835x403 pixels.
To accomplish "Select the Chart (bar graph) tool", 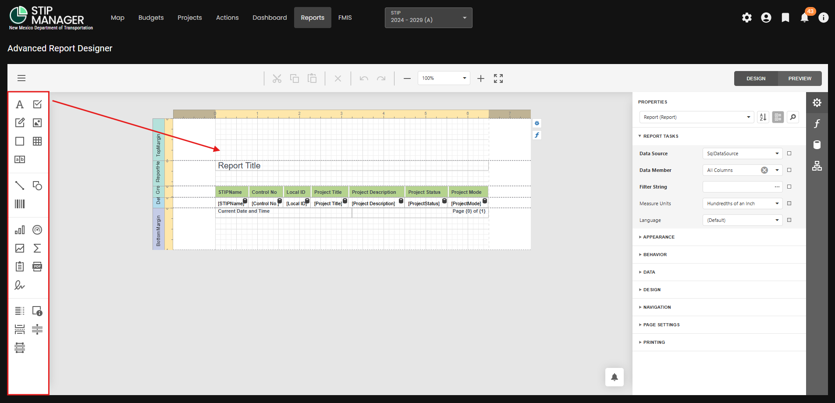I will [x=20, y=230].
